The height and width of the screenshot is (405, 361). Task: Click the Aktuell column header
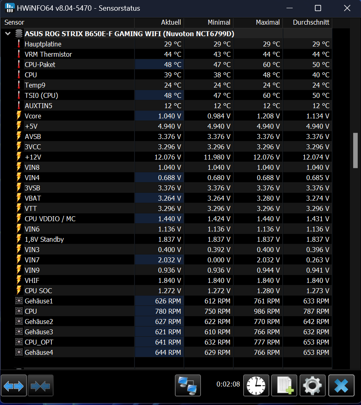[x=159, y=23]
